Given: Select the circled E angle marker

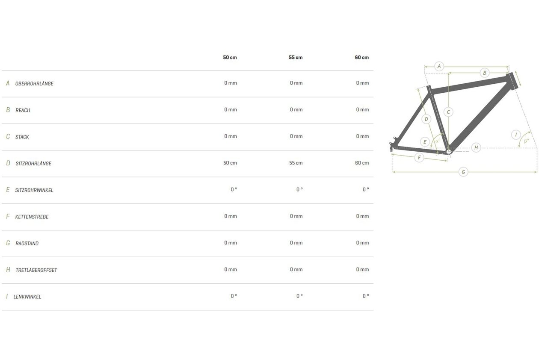Looking at the screenshot, I should pos(425,142).
